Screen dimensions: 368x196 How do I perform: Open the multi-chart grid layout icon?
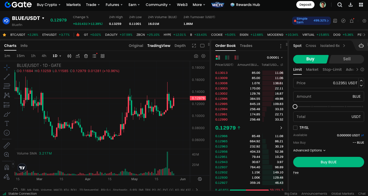(103, 56)
